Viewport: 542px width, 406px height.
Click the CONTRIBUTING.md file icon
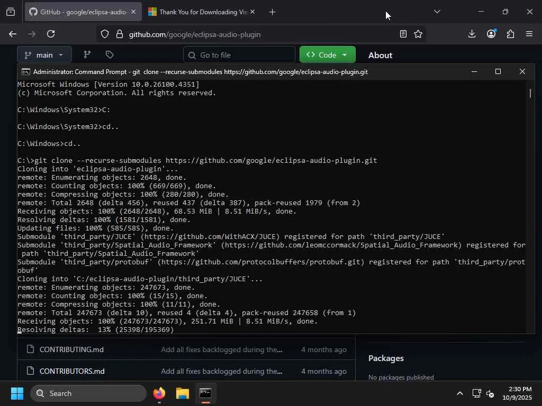[30, 349]
